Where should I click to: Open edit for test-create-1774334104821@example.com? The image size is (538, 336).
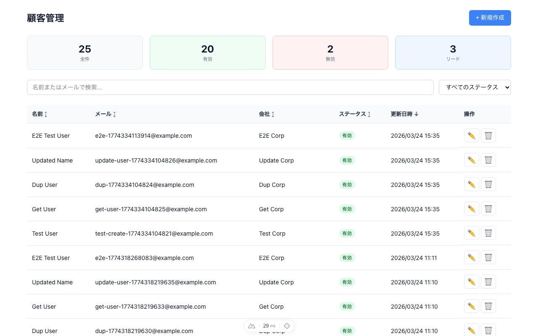point(471,233)
